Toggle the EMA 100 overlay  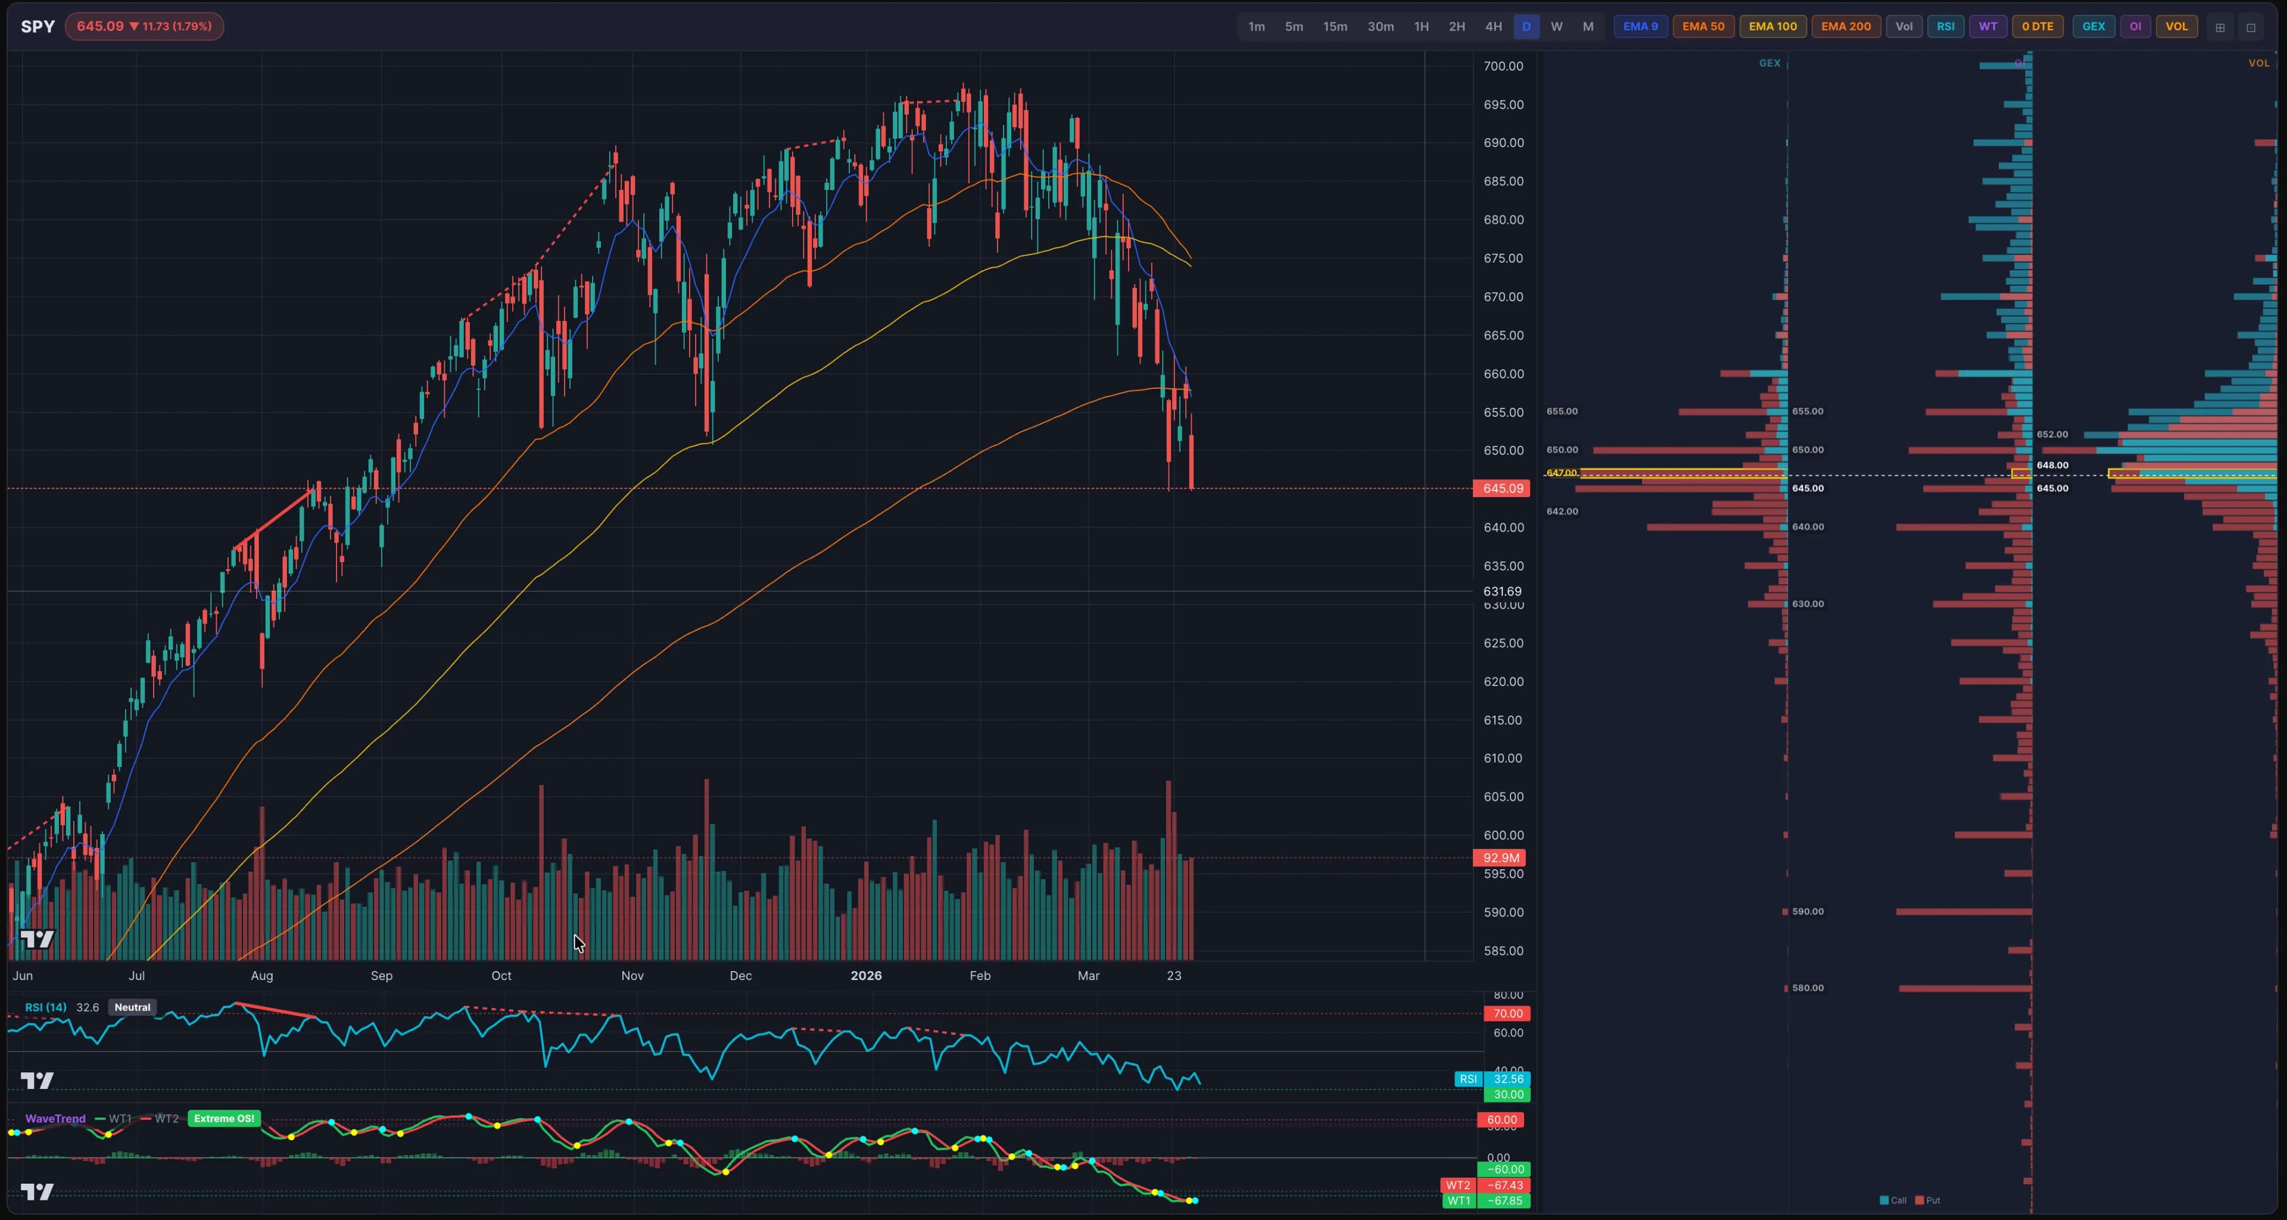(x=1772, y=27)
